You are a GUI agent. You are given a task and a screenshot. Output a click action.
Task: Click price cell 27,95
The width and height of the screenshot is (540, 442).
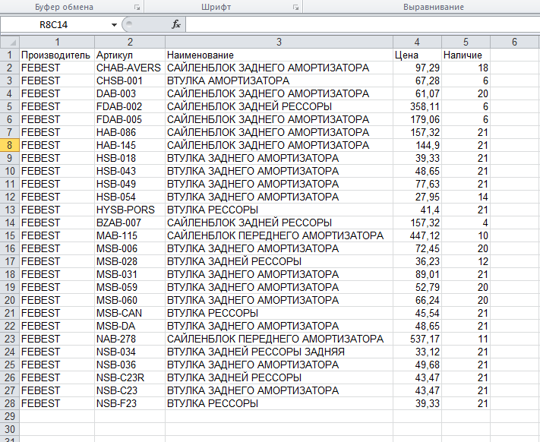(417, 197)
